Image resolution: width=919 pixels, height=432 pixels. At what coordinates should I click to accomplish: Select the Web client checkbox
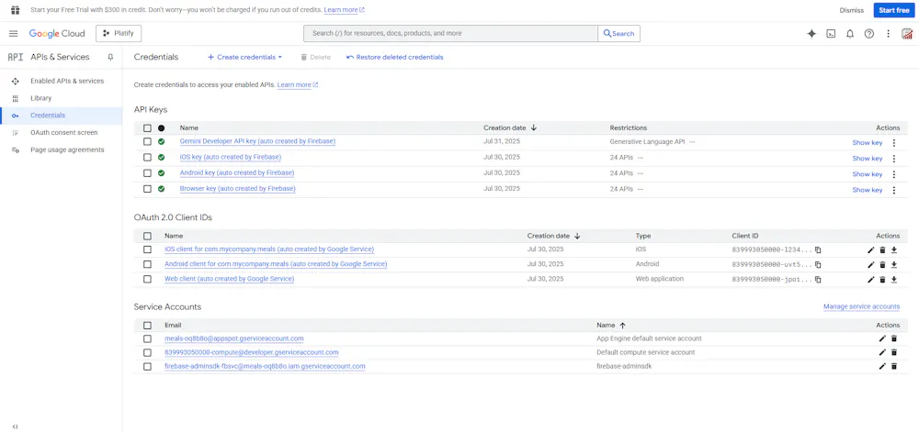147,279
